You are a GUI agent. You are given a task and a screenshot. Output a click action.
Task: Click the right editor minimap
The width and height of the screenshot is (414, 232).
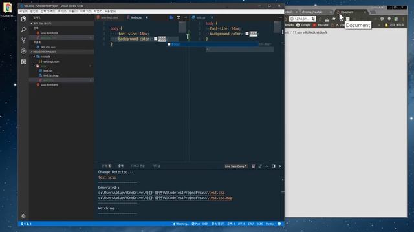coord(278,27)
